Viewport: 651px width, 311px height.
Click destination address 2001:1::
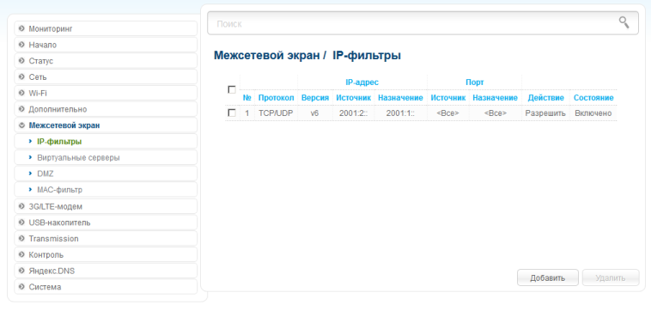tap(400, 113)
